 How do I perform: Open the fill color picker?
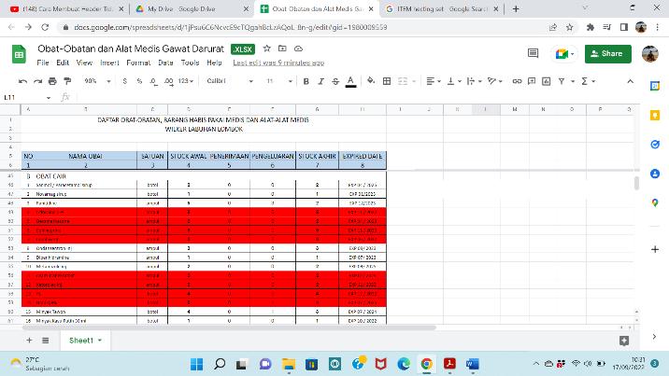click(x=371, y=81)
